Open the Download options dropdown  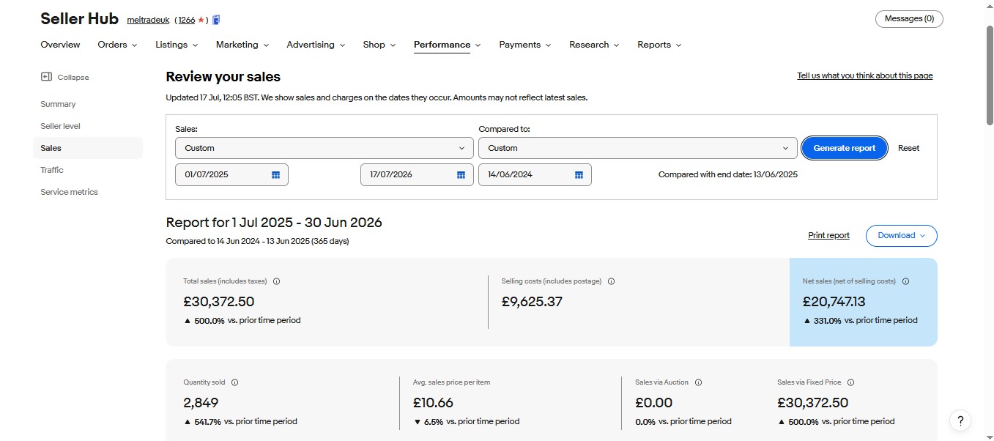pyautogui.click(x=902, y=236)
